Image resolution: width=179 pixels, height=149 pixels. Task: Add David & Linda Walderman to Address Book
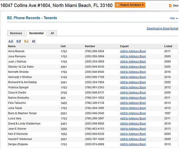point(133,124)
